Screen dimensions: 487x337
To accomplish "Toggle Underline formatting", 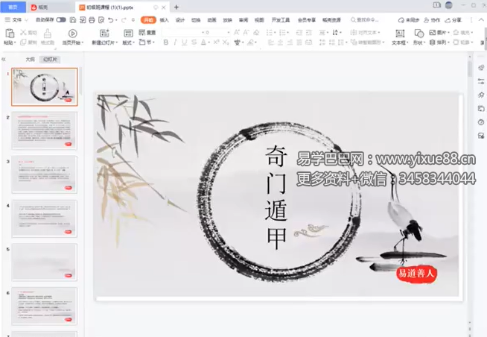I will click(185, 42).
